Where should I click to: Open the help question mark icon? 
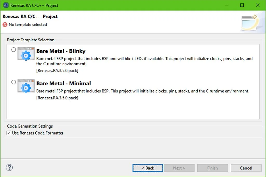point(9,167)
